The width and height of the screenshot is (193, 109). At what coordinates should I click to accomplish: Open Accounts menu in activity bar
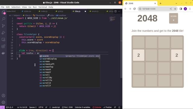3,96
